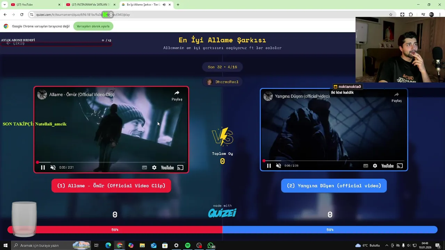Viewport: 445px width, 250px height.
Task: Click the red 50% vote bar
Action: 115,230
